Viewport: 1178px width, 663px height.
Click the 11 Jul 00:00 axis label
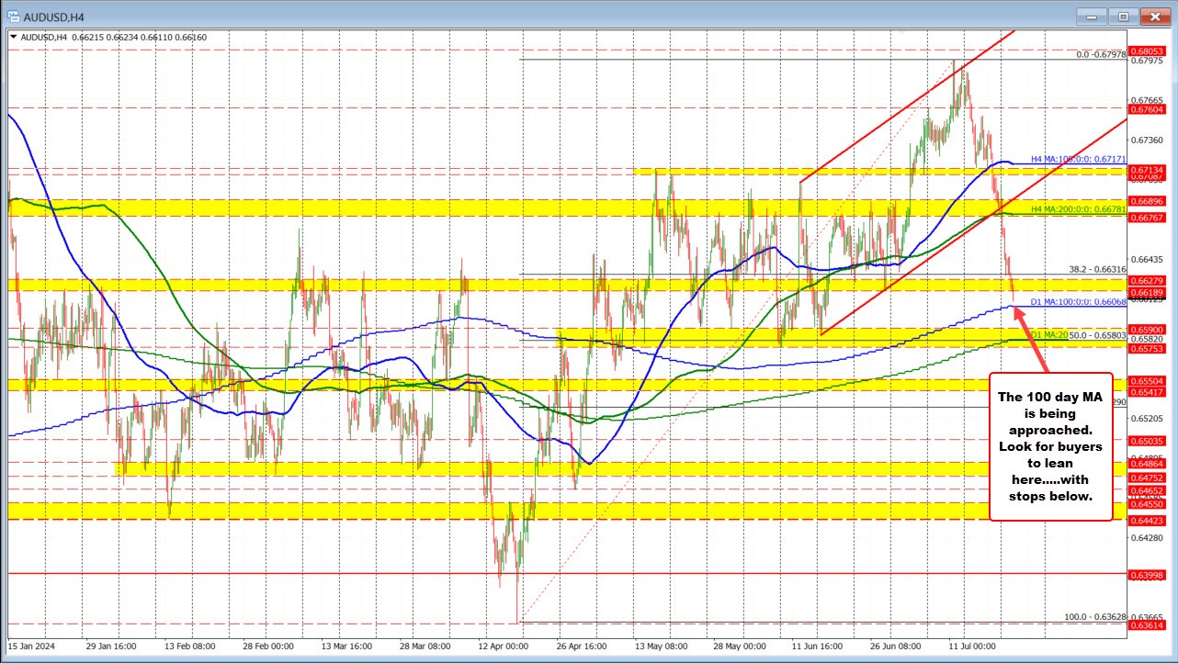[x=972, y=646]
